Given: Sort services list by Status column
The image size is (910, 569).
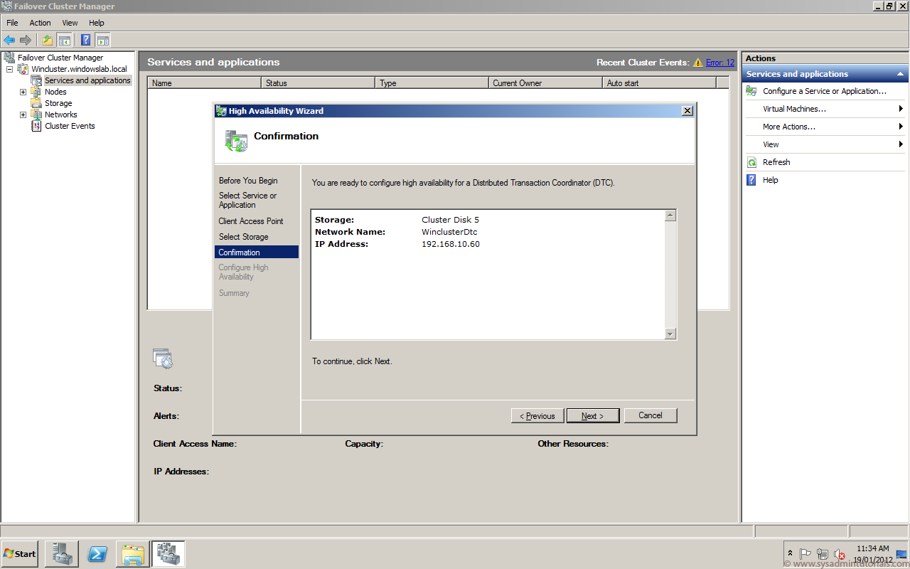Looking at the screenshot, I should pos(318,83).
